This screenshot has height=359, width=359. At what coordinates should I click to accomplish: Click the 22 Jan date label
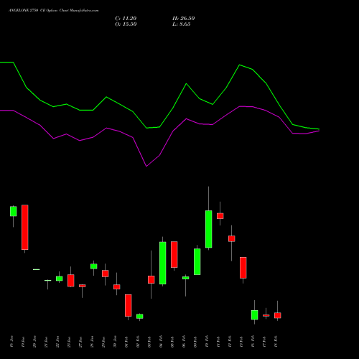point(57,342)
